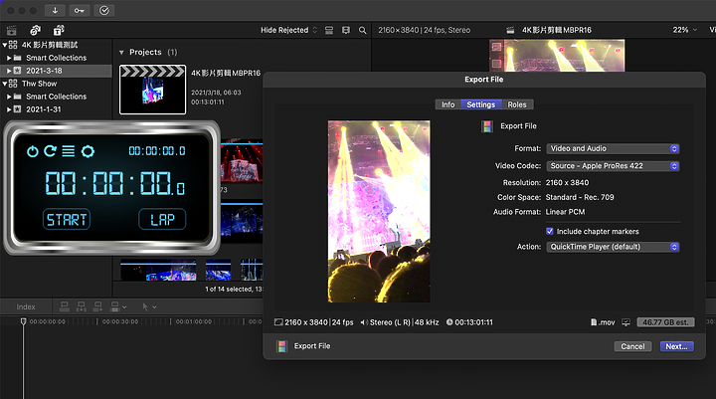Open the Video Codec dropdown

[x=613, y=166]
